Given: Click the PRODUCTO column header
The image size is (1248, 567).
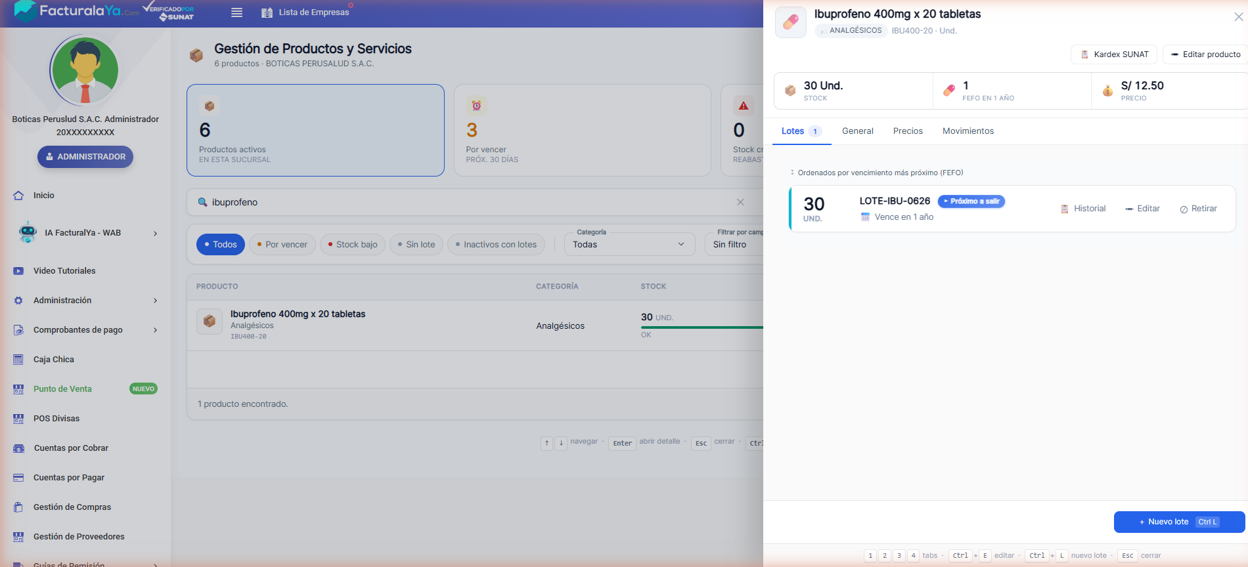Looking at the screenshot, I should click(x=217, y=287).
